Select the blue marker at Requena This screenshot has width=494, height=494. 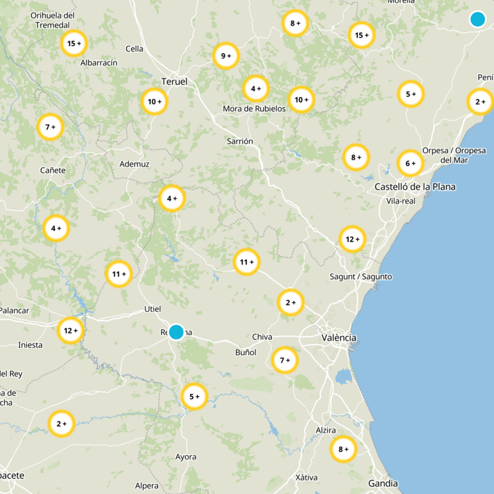point(178,332)
